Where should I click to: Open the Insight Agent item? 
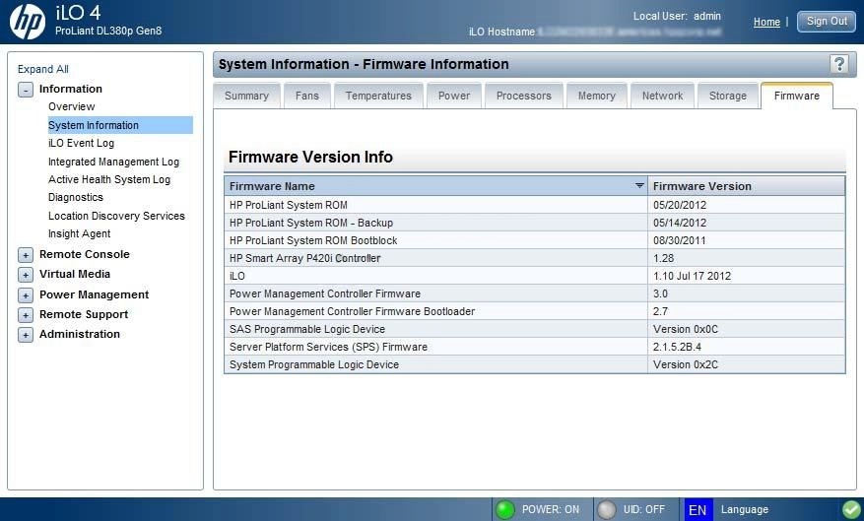point(80,233)
